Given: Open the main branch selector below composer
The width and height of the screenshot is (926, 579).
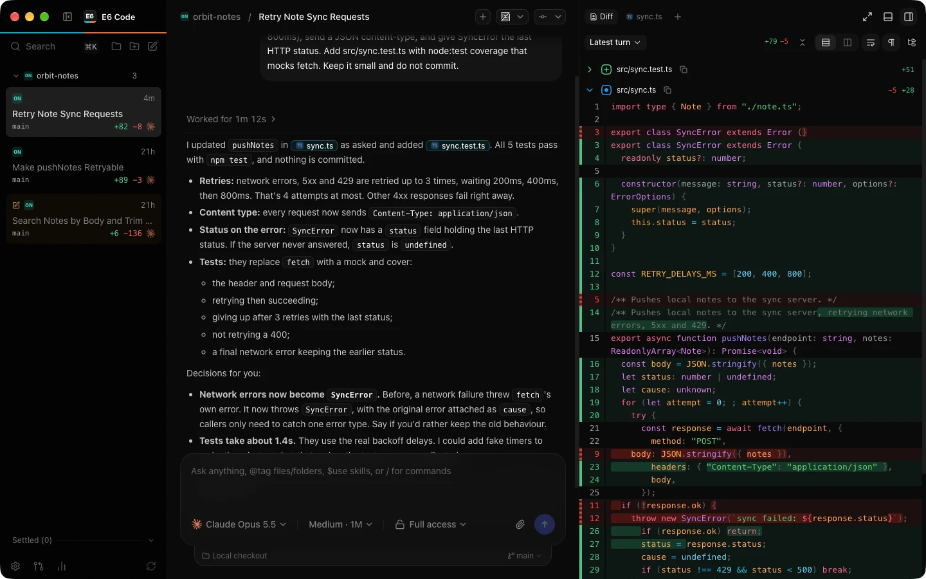Looking at the screenshot, I should (525, 556).
